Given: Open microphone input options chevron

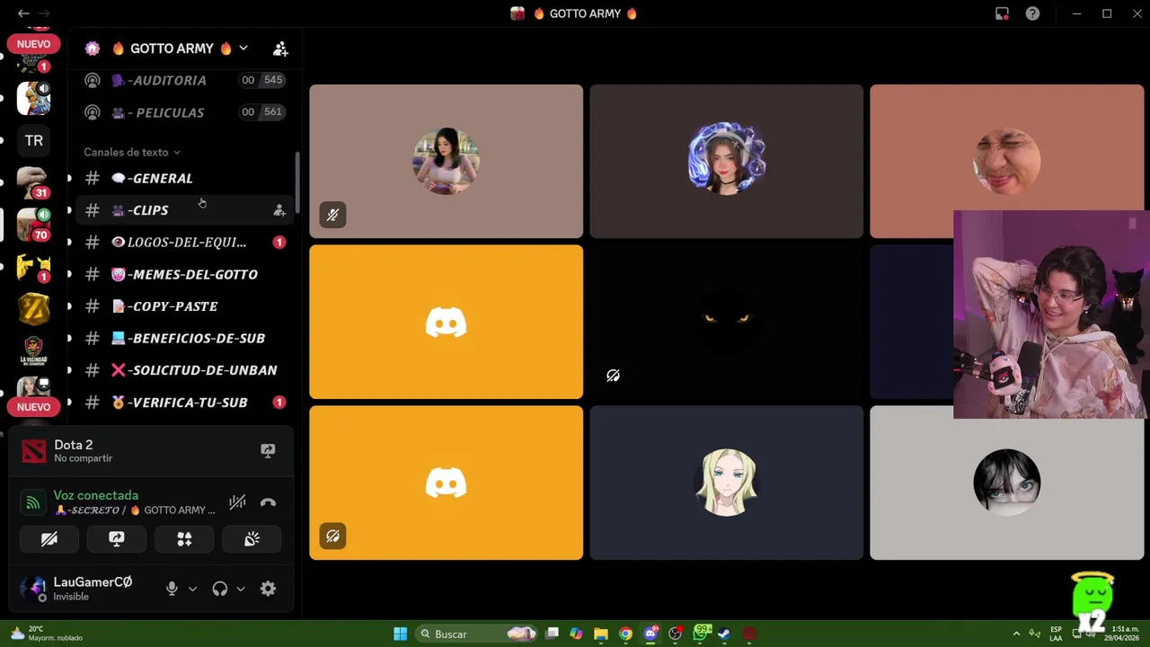Looking at the screenshot, I should (x=192, y=589).
